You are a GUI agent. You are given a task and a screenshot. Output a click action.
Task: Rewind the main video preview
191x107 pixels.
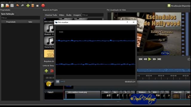tap(145, 59)
